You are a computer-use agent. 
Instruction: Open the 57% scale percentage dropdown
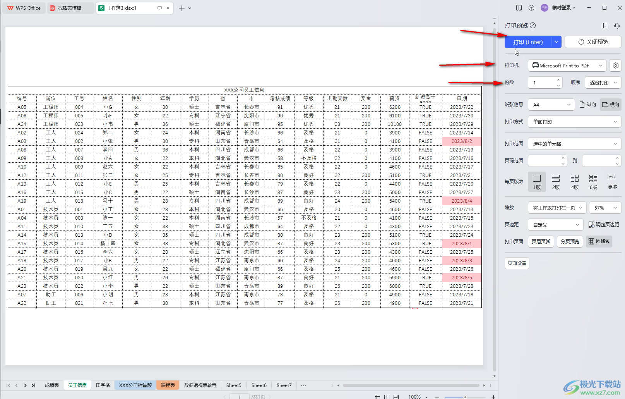click(605, 208)
